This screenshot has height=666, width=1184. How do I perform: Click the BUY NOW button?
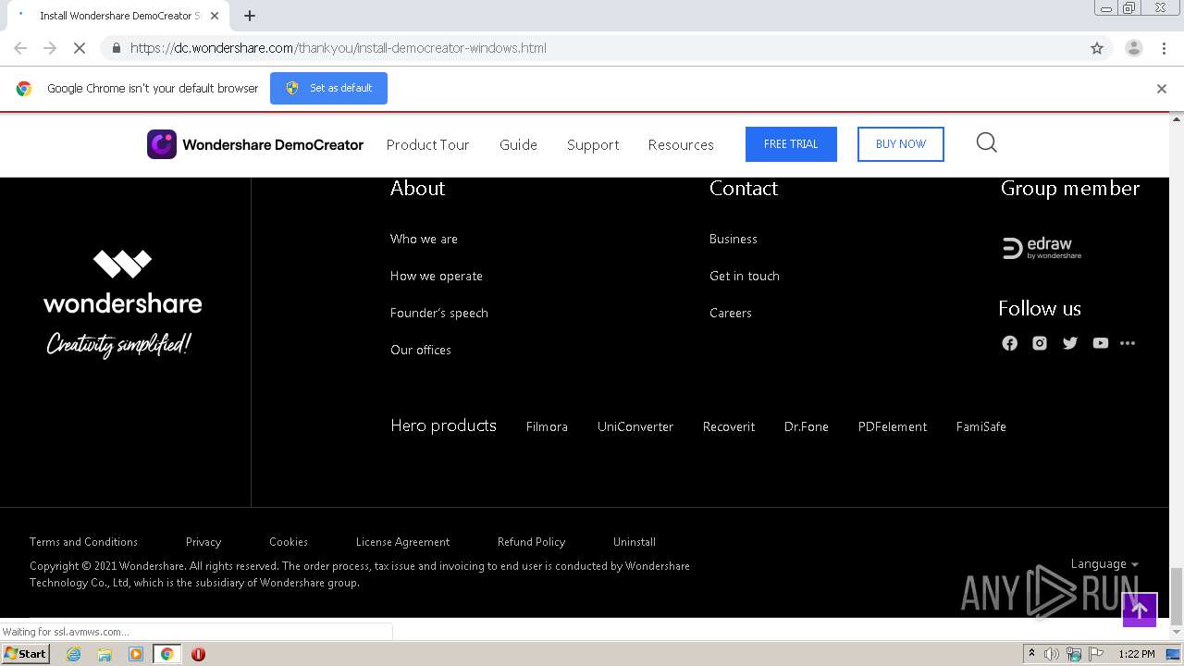click(901, 144)
